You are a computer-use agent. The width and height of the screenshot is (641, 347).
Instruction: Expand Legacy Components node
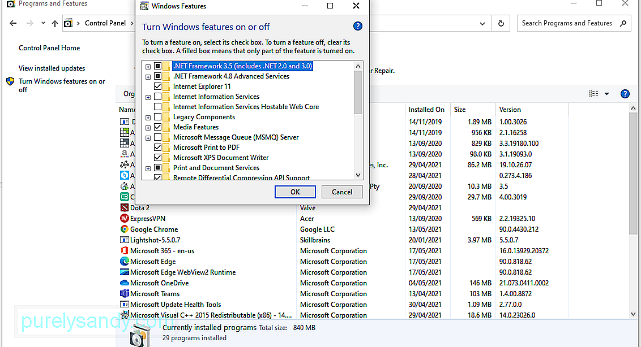point(148,118)
